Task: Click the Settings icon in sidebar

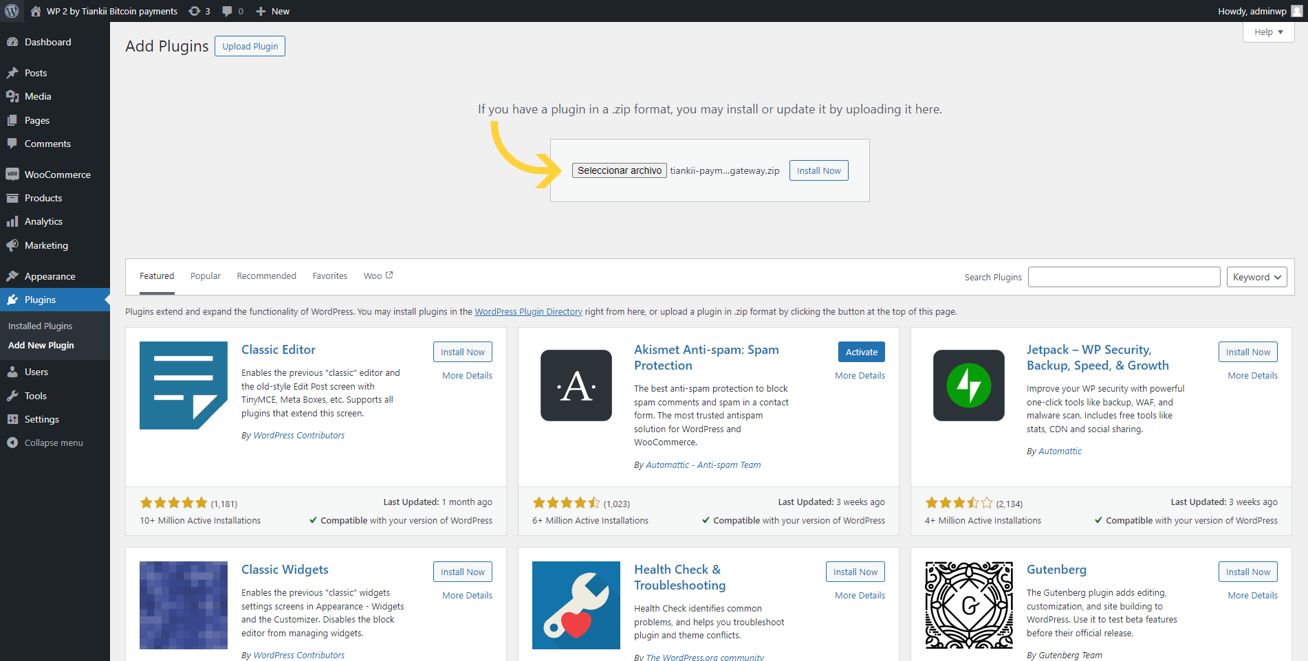Action: pyautogui.click(x=12, y=419)
